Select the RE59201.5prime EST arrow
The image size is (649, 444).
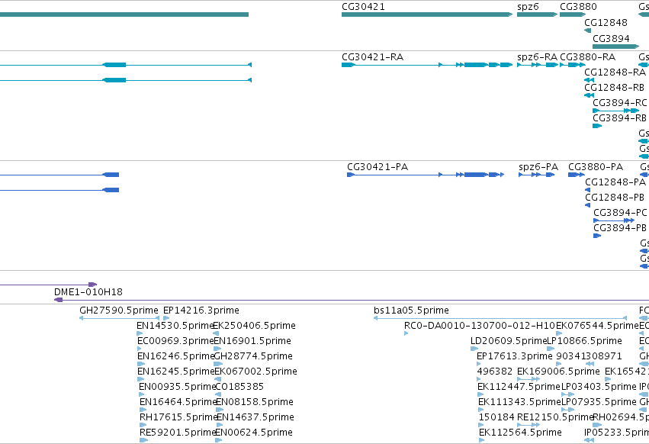(143, 440)
